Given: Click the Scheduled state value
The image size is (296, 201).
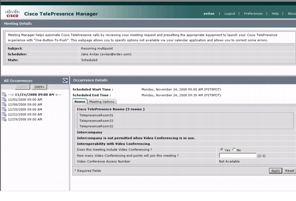Looking at the screenshot, I should [89, 60].
